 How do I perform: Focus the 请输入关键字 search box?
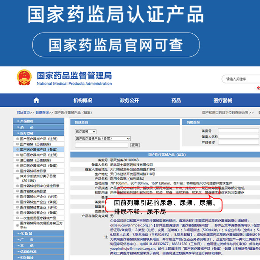pos(241,79)
